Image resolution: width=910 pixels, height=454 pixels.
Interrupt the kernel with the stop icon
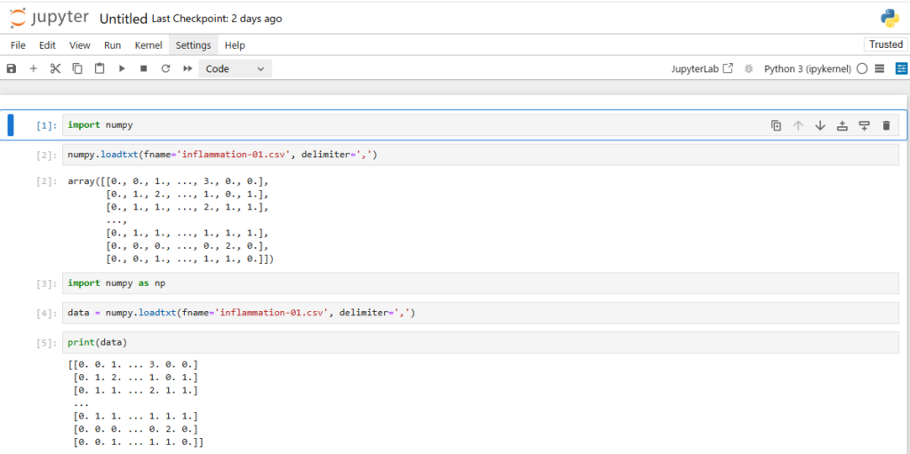point(143,68)
